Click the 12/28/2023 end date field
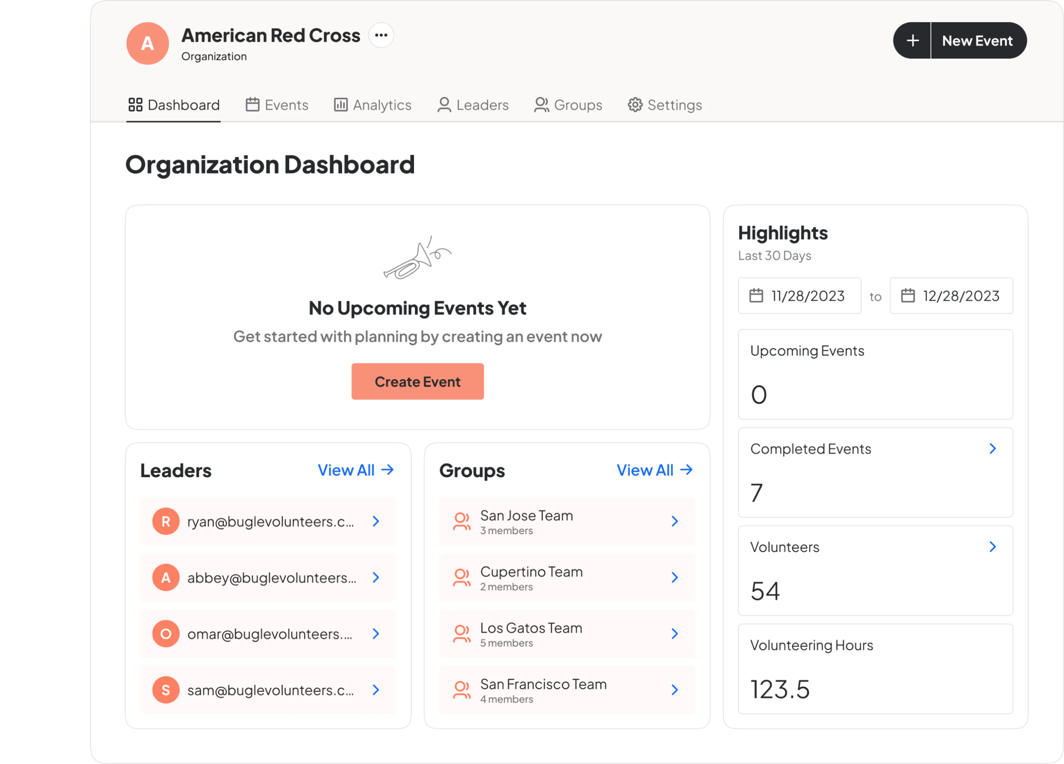Image resolution: width=1064 pixels, height=764 pixels. (x=951, y=296)
